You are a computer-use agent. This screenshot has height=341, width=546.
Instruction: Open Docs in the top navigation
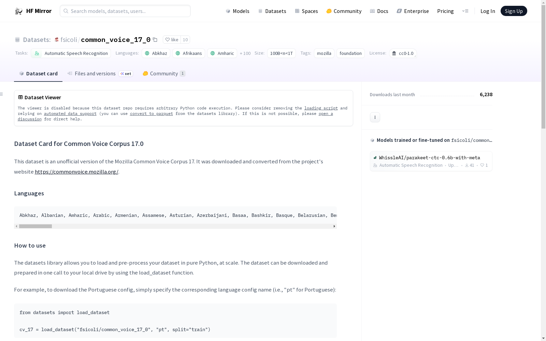tap(379, 11)
